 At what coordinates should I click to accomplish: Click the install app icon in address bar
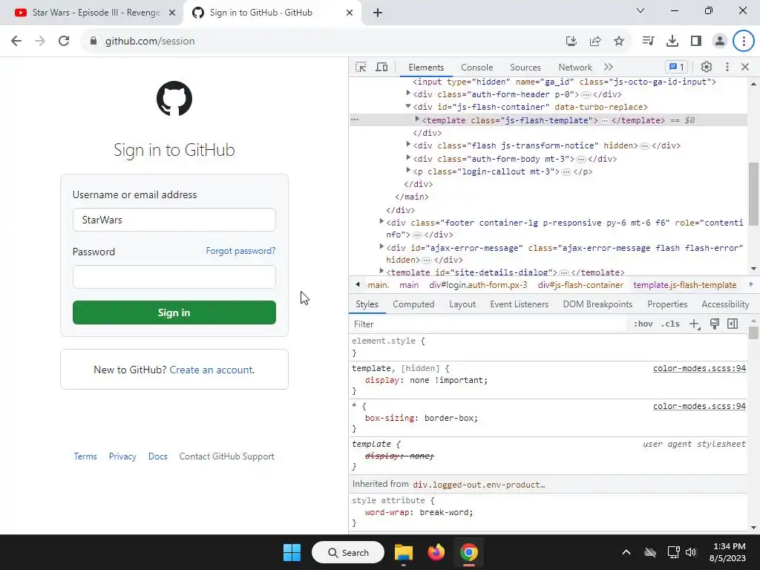click(x=571, y=41)
